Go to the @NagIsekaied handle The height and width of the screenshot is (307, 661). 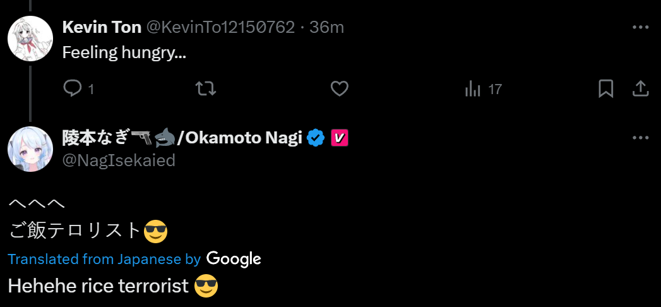click(119, 160)
